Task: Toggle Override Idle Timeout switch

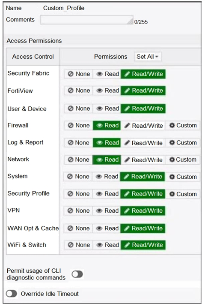Action: point(11,294)
